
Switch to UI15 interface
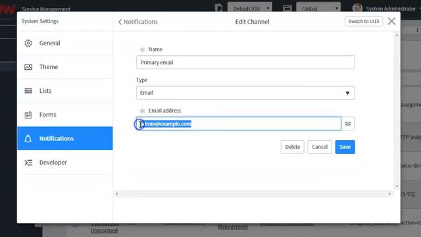pyautogui.click(x=364, y=21)
